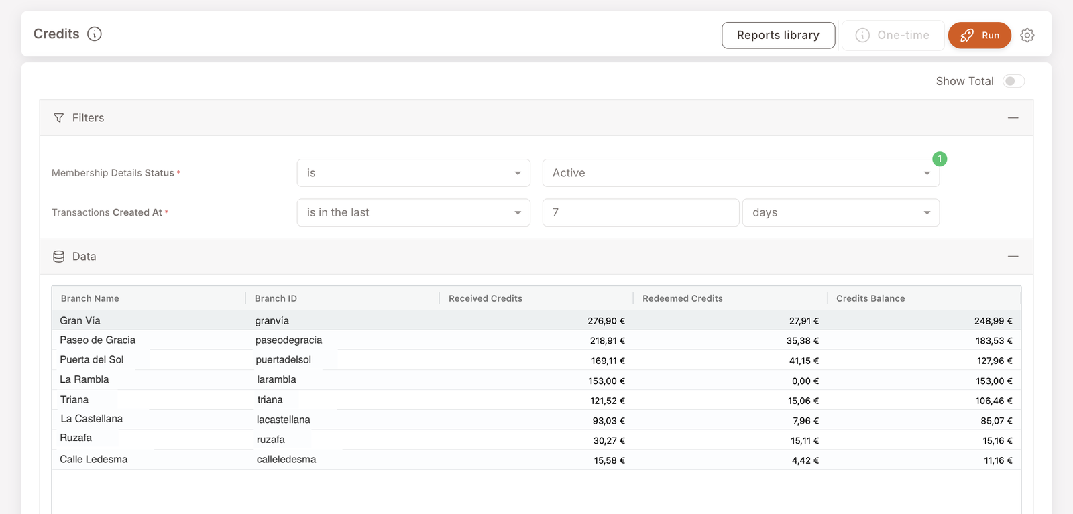
Task: Sort by Branch Name column header
Action: coord(90,298)
